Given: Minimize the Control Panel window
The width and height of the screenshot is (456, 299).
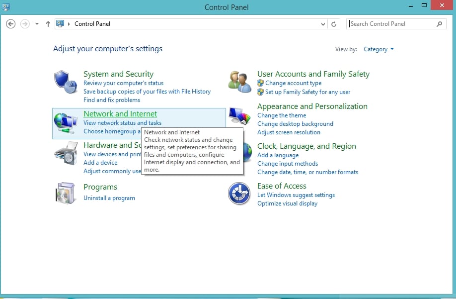Looking at the screenshot, I should tap(411, 6).
